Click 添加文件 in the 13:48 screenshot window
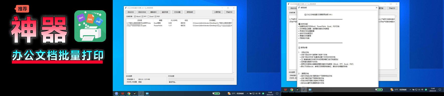 click(131, 12)
